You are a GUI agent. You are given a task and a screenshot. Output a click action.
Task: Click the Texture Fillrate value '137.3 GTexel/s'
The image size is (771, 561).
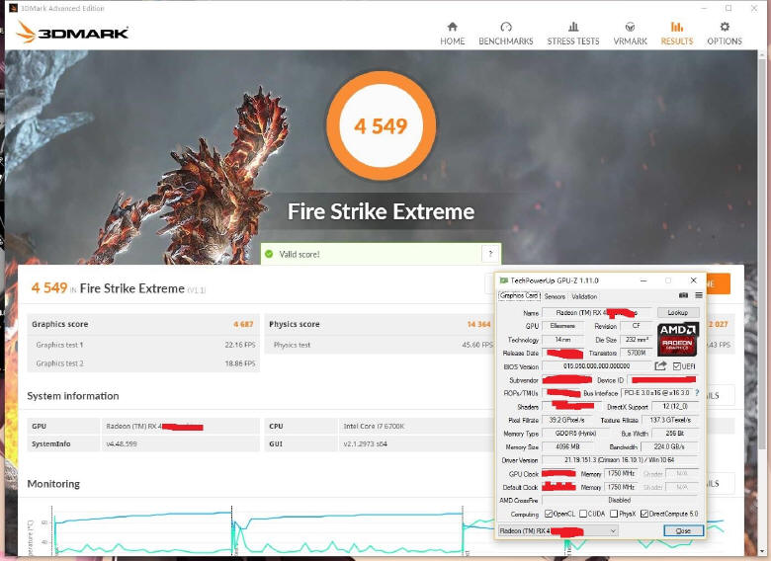(x=670, y=420)
